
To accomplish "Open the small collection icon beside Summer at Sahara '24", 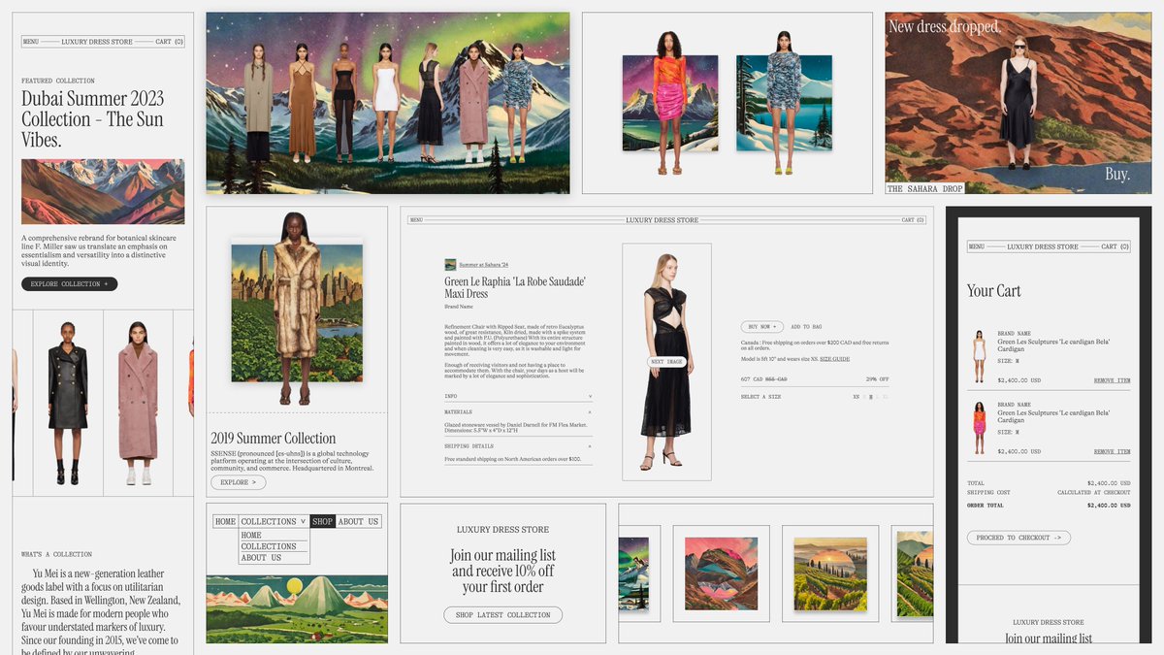I will click(450, 265).
